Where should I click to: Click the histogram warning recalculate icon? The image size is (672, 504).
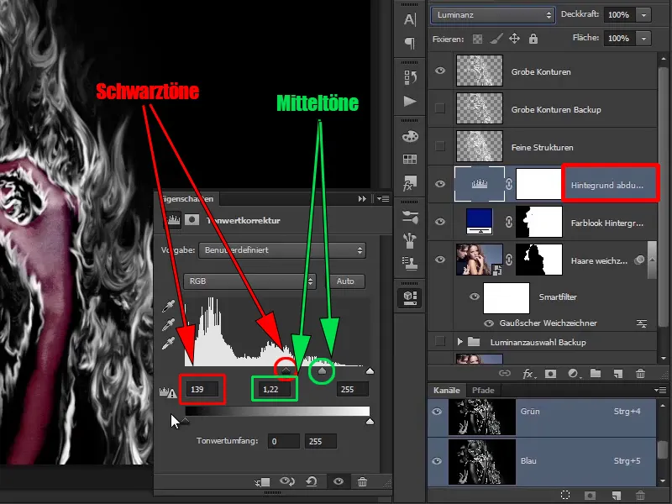168,391
